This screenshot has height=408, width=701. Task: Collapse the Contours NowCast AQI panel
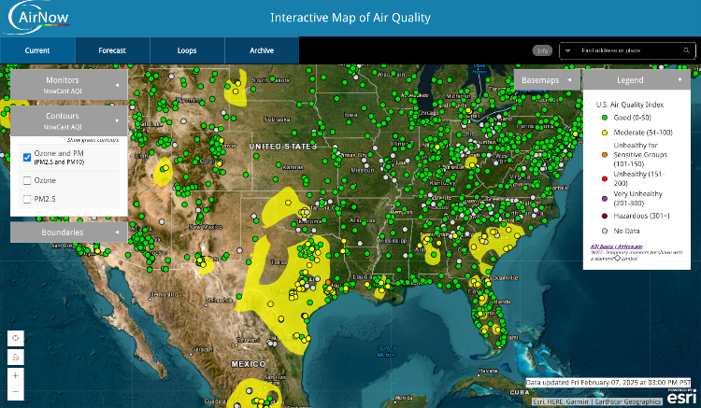click(x=69, y=120)
